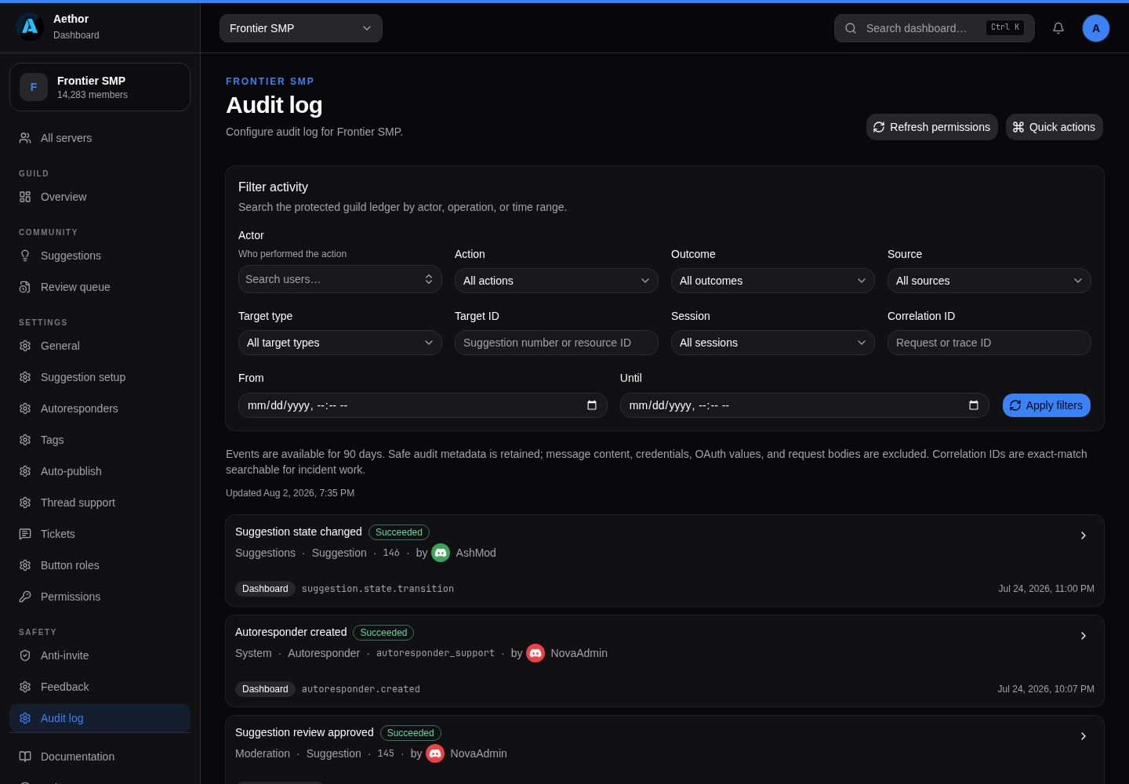Open the Tickets settings
Image resolution: width=1129 pixels, height=784 pixels.
(100, 534)
